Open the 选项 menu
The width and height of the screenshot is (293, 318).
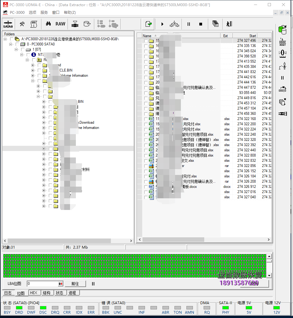pos(33,12)
